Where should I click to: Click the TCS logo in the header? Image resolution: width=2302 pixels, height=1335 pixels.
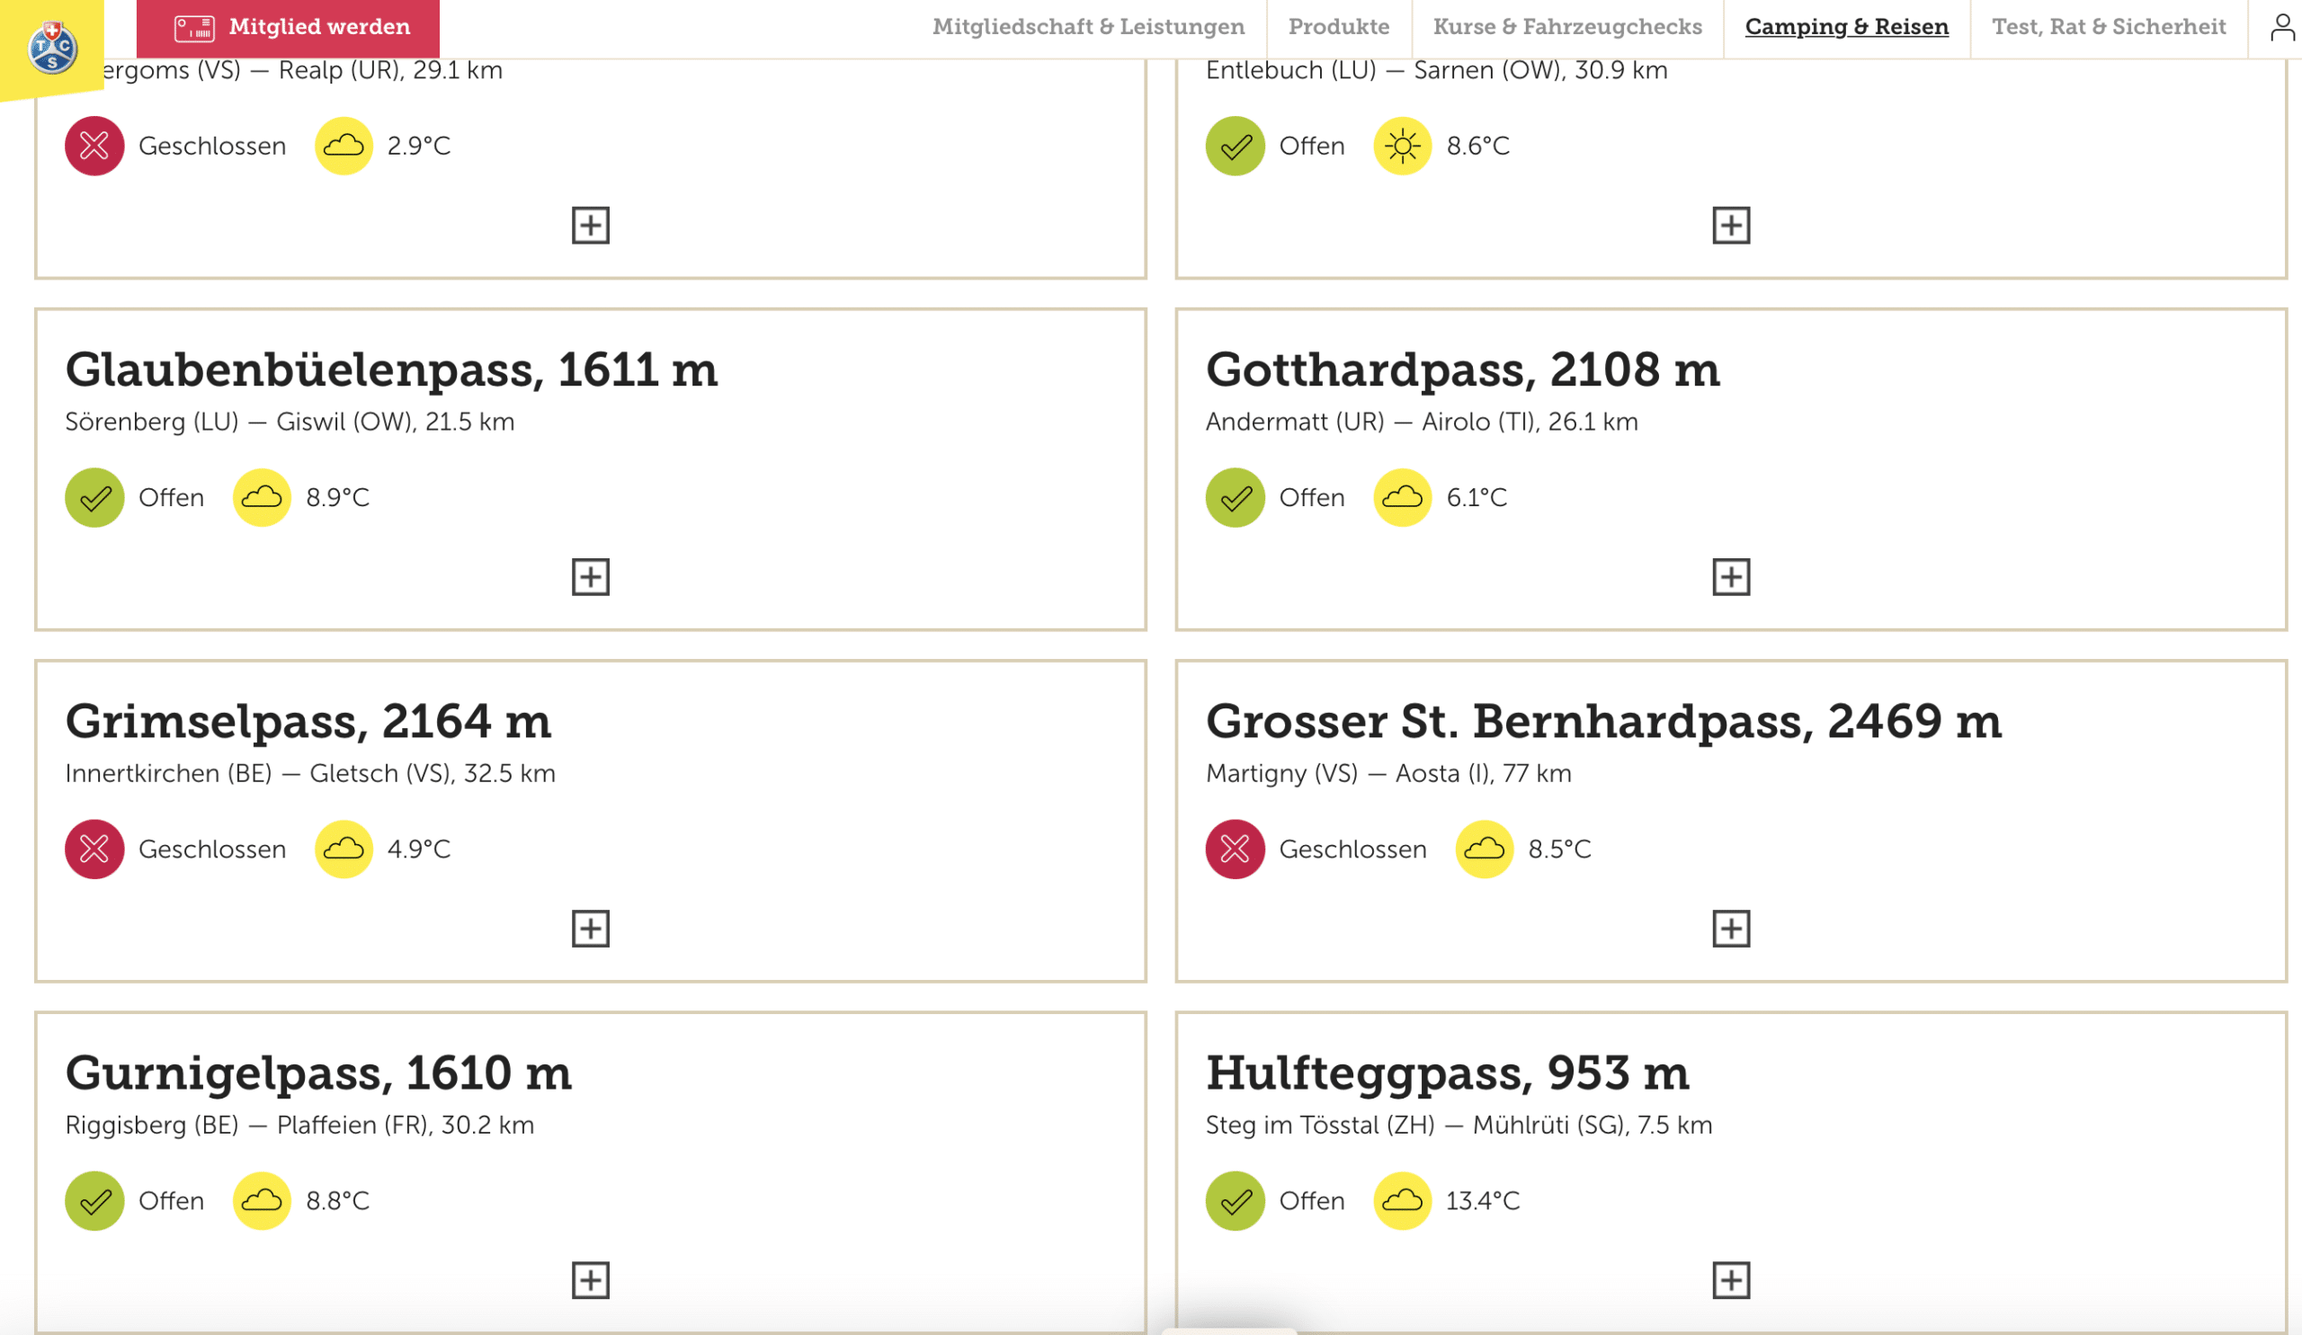(x=52, y=48)
